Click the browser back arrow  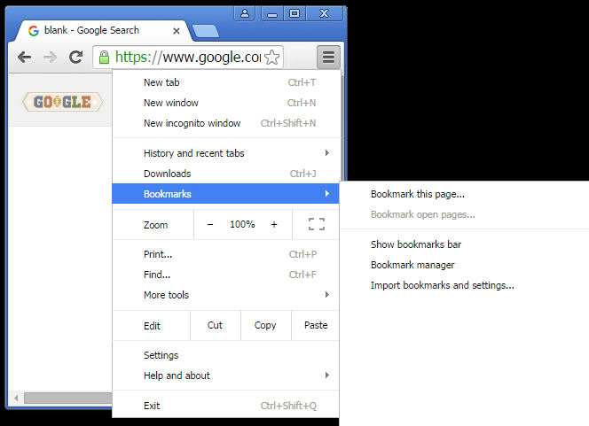tap(25, 57)
